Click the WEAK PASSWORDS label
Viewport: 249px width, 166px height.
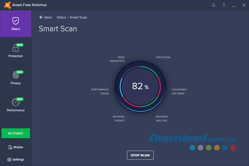117,59
